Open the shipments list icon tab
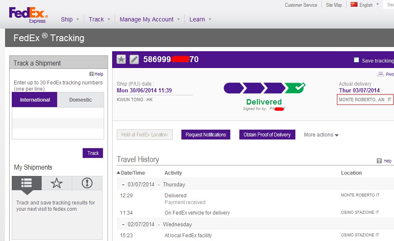 click(26, 183)
